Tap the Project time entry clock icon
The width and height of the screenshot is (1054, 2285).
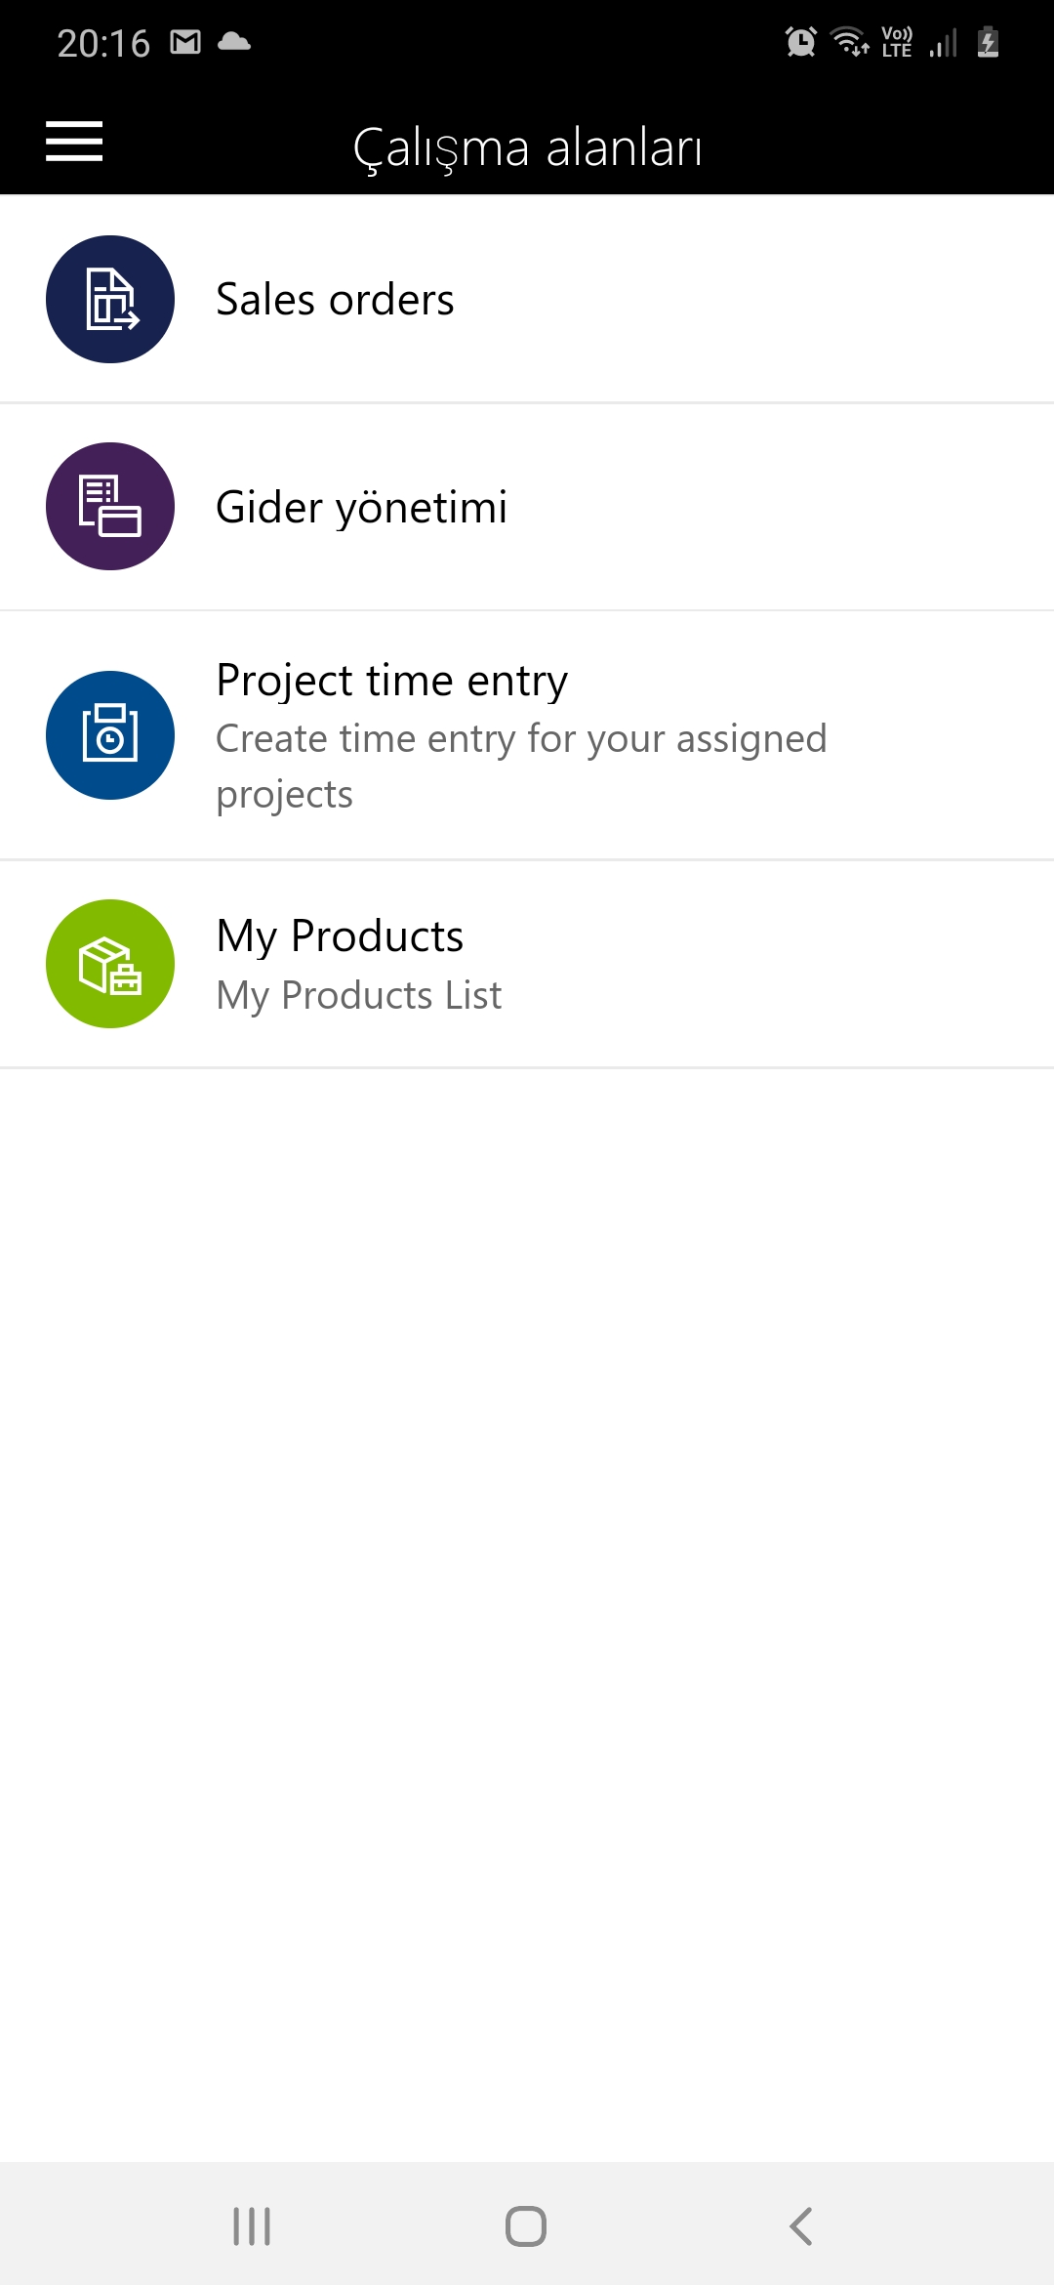click(x=110, y=734)
